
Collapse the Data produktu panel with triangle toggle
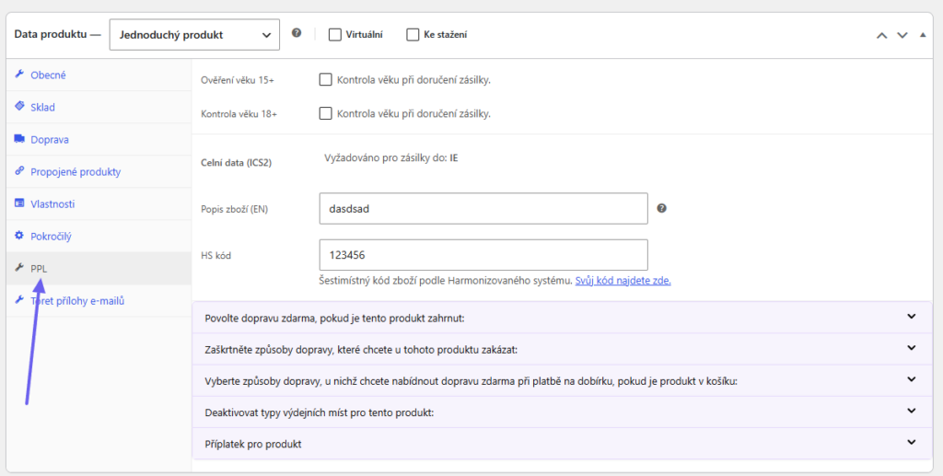[923, 35]
